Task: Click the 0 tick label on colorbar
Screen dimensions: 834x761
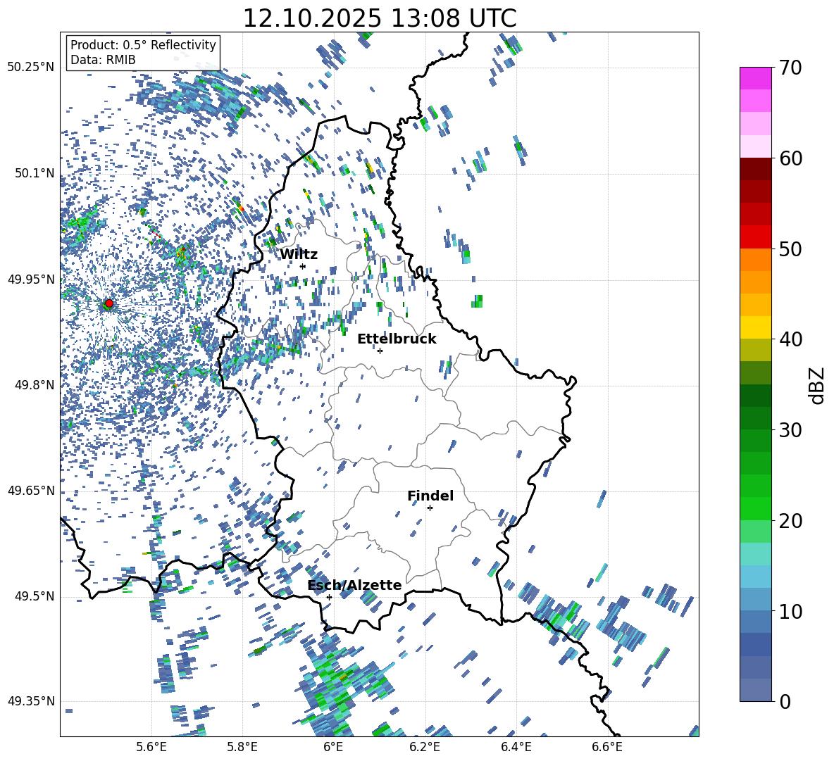Action: point(784,702)
